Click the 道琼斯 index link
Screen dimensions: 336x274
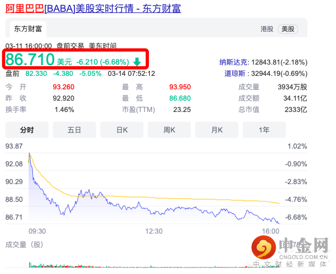click(235, 74)
